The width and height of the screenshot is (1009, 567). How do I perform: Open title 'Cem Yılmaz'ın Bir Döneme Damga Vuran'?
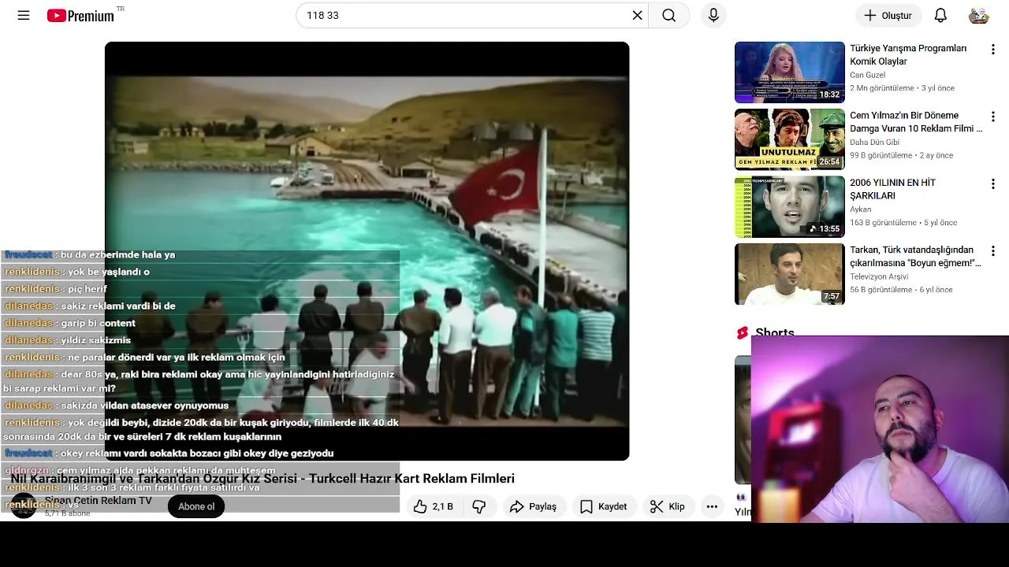click(916, 122)
